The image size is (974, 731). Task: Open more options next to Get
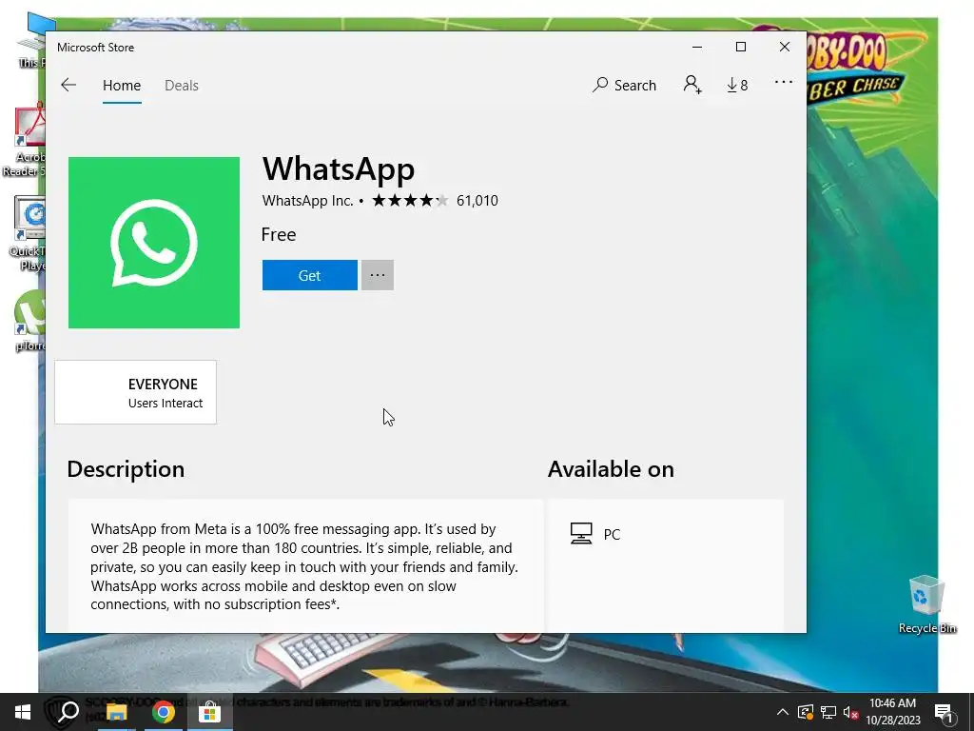(x=378, y=275)
